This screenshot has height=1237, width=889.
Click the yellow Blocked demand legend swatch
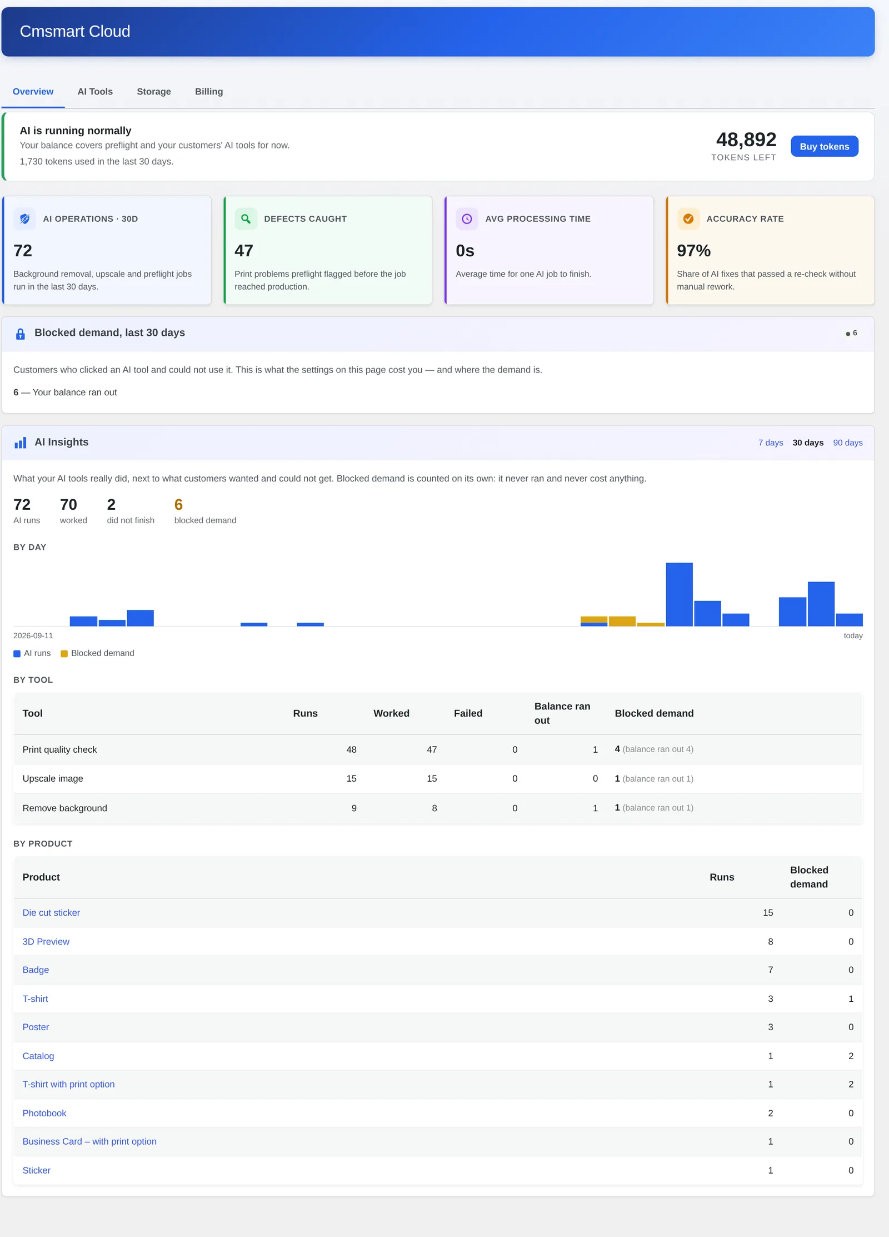pos(64,654)
